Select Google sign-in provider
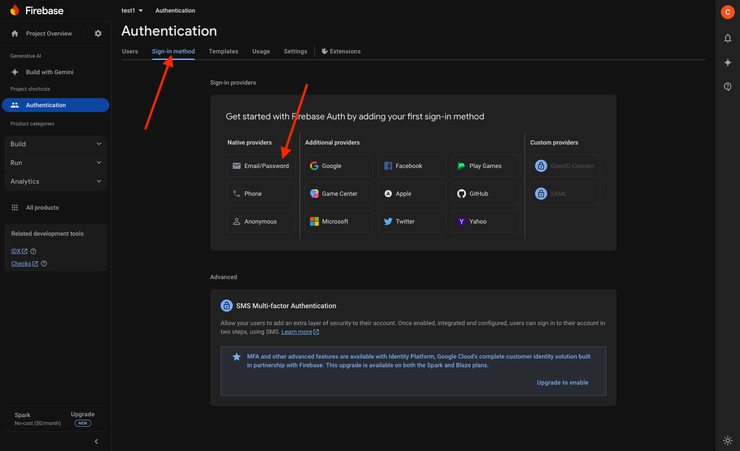This screenshot has width=740, height=451. click(x=339, y=166)
